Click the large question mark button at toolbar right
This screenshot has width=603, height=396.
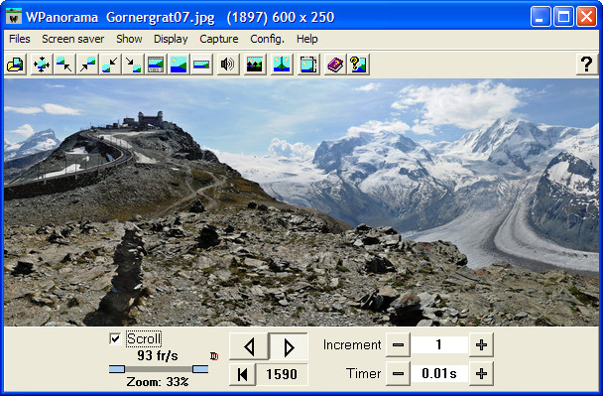(587, 65)
